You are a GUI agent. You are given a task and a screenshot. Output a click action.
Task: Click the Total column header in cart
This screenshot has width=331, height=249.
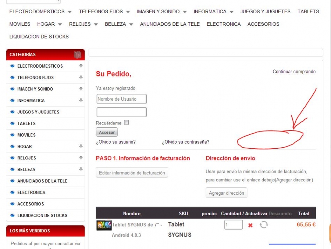coord(303,214)
